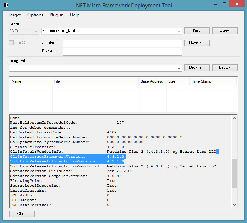Click 'HalSystemInfo.systemSerialNumber:' log line

point(78,142)
